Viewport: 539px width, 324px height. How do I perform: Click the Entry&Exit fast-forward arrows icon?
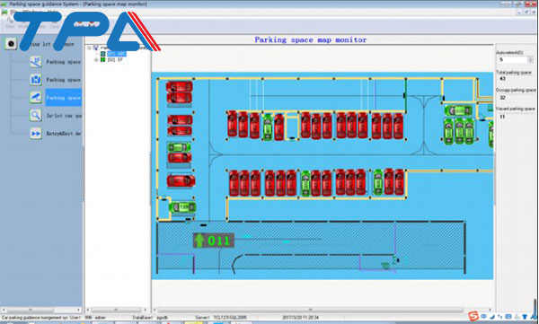(36, 134)
